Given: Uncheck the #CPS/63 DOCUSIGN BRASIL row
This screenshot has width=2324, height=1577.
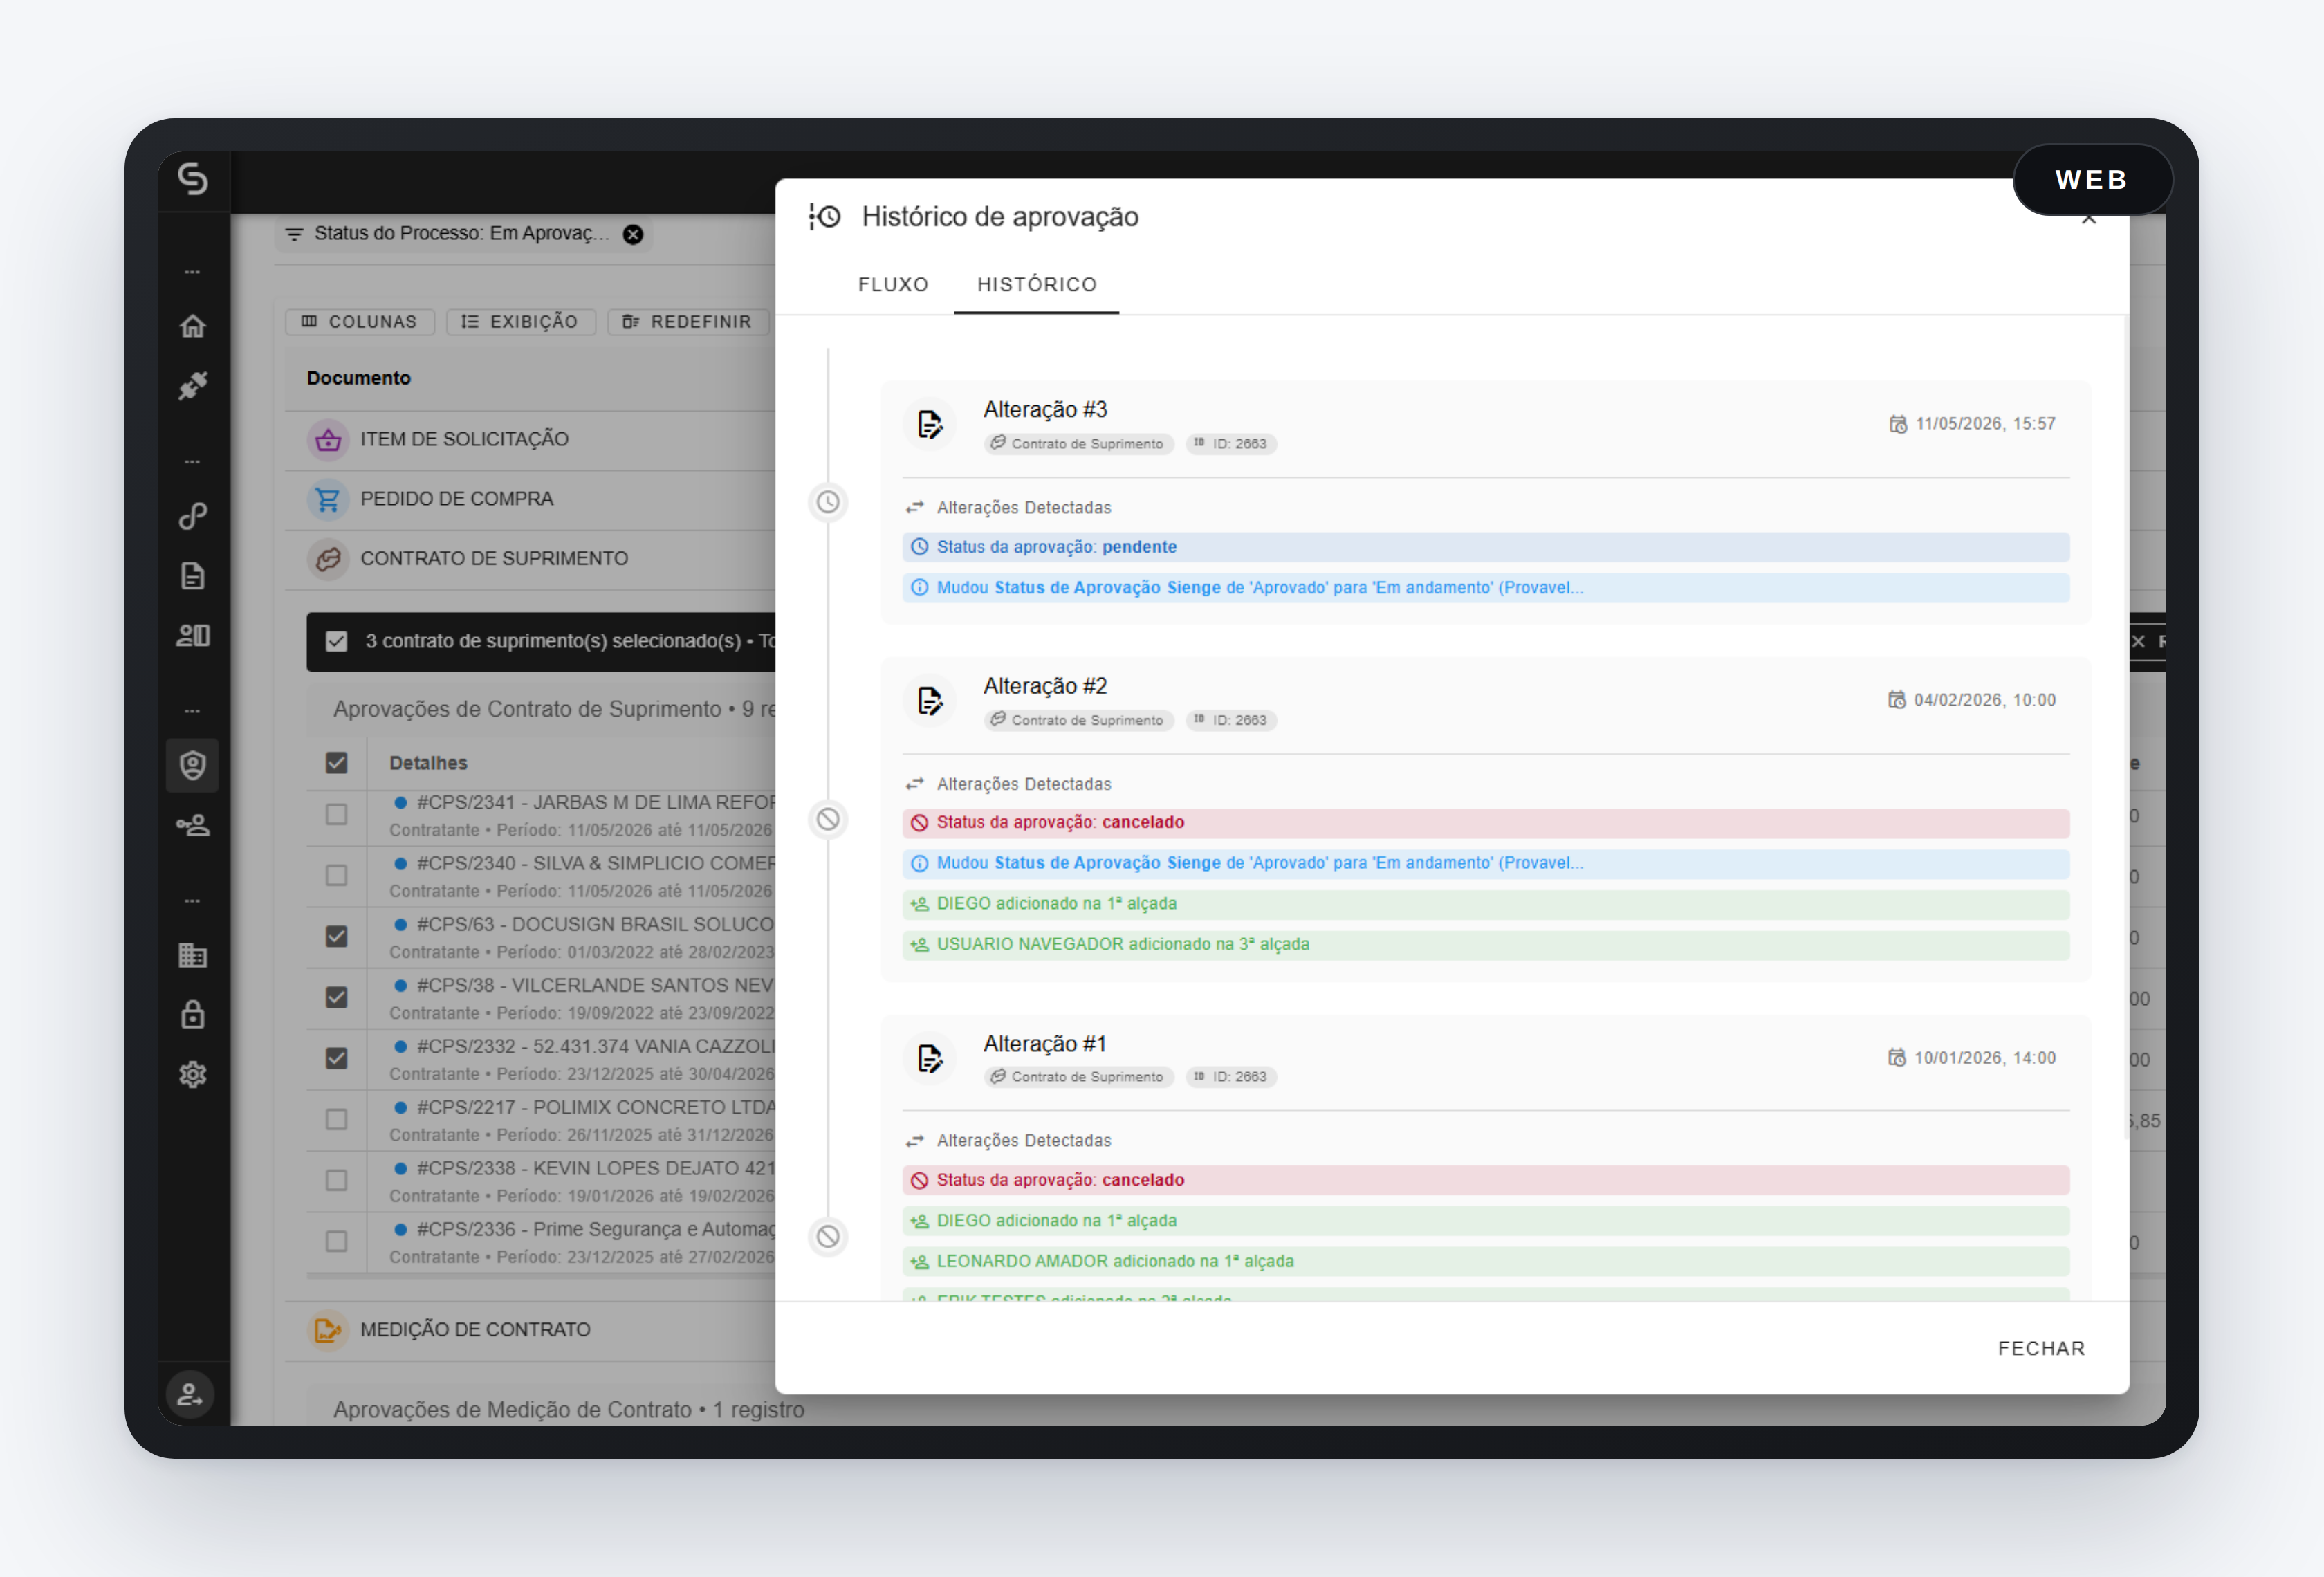Looking at the screenshot, I should [337, 937].
